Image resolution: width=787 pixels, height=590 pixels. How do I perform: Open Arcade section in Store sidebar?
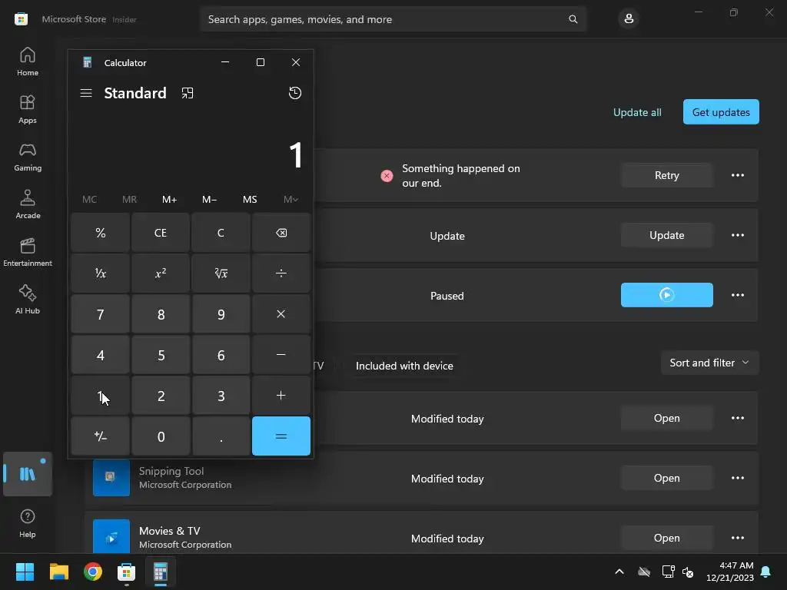(x=28, y=204)
